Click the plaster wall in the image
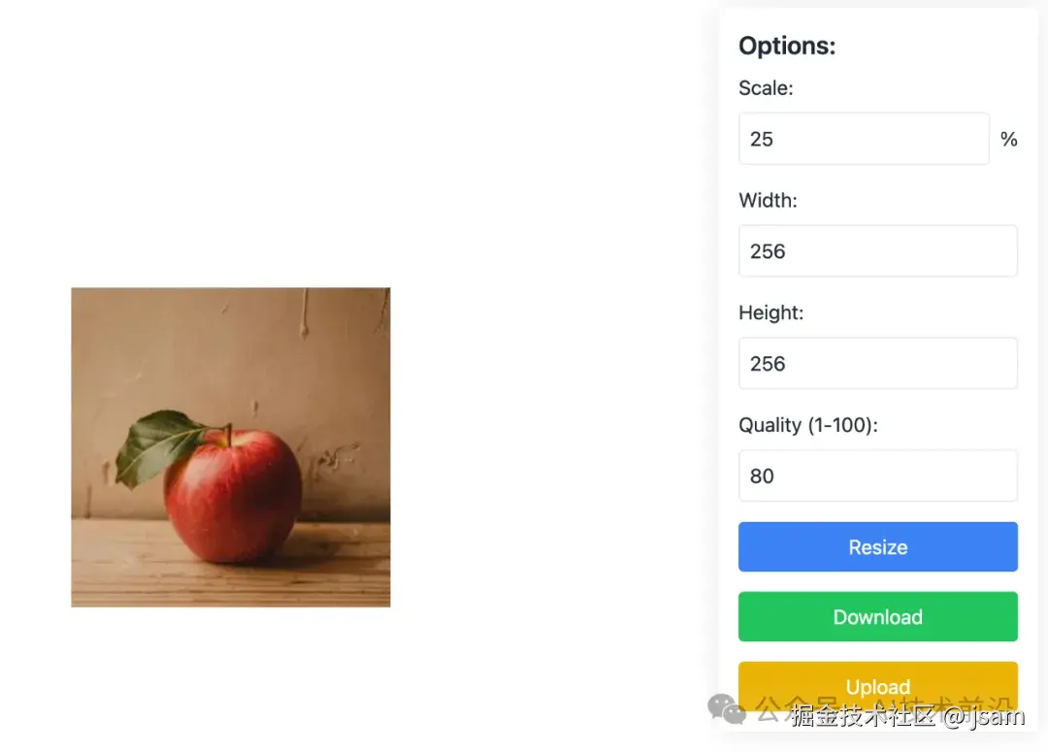The height and width of the screenshot is (752, 1048). tap(233, 349)
